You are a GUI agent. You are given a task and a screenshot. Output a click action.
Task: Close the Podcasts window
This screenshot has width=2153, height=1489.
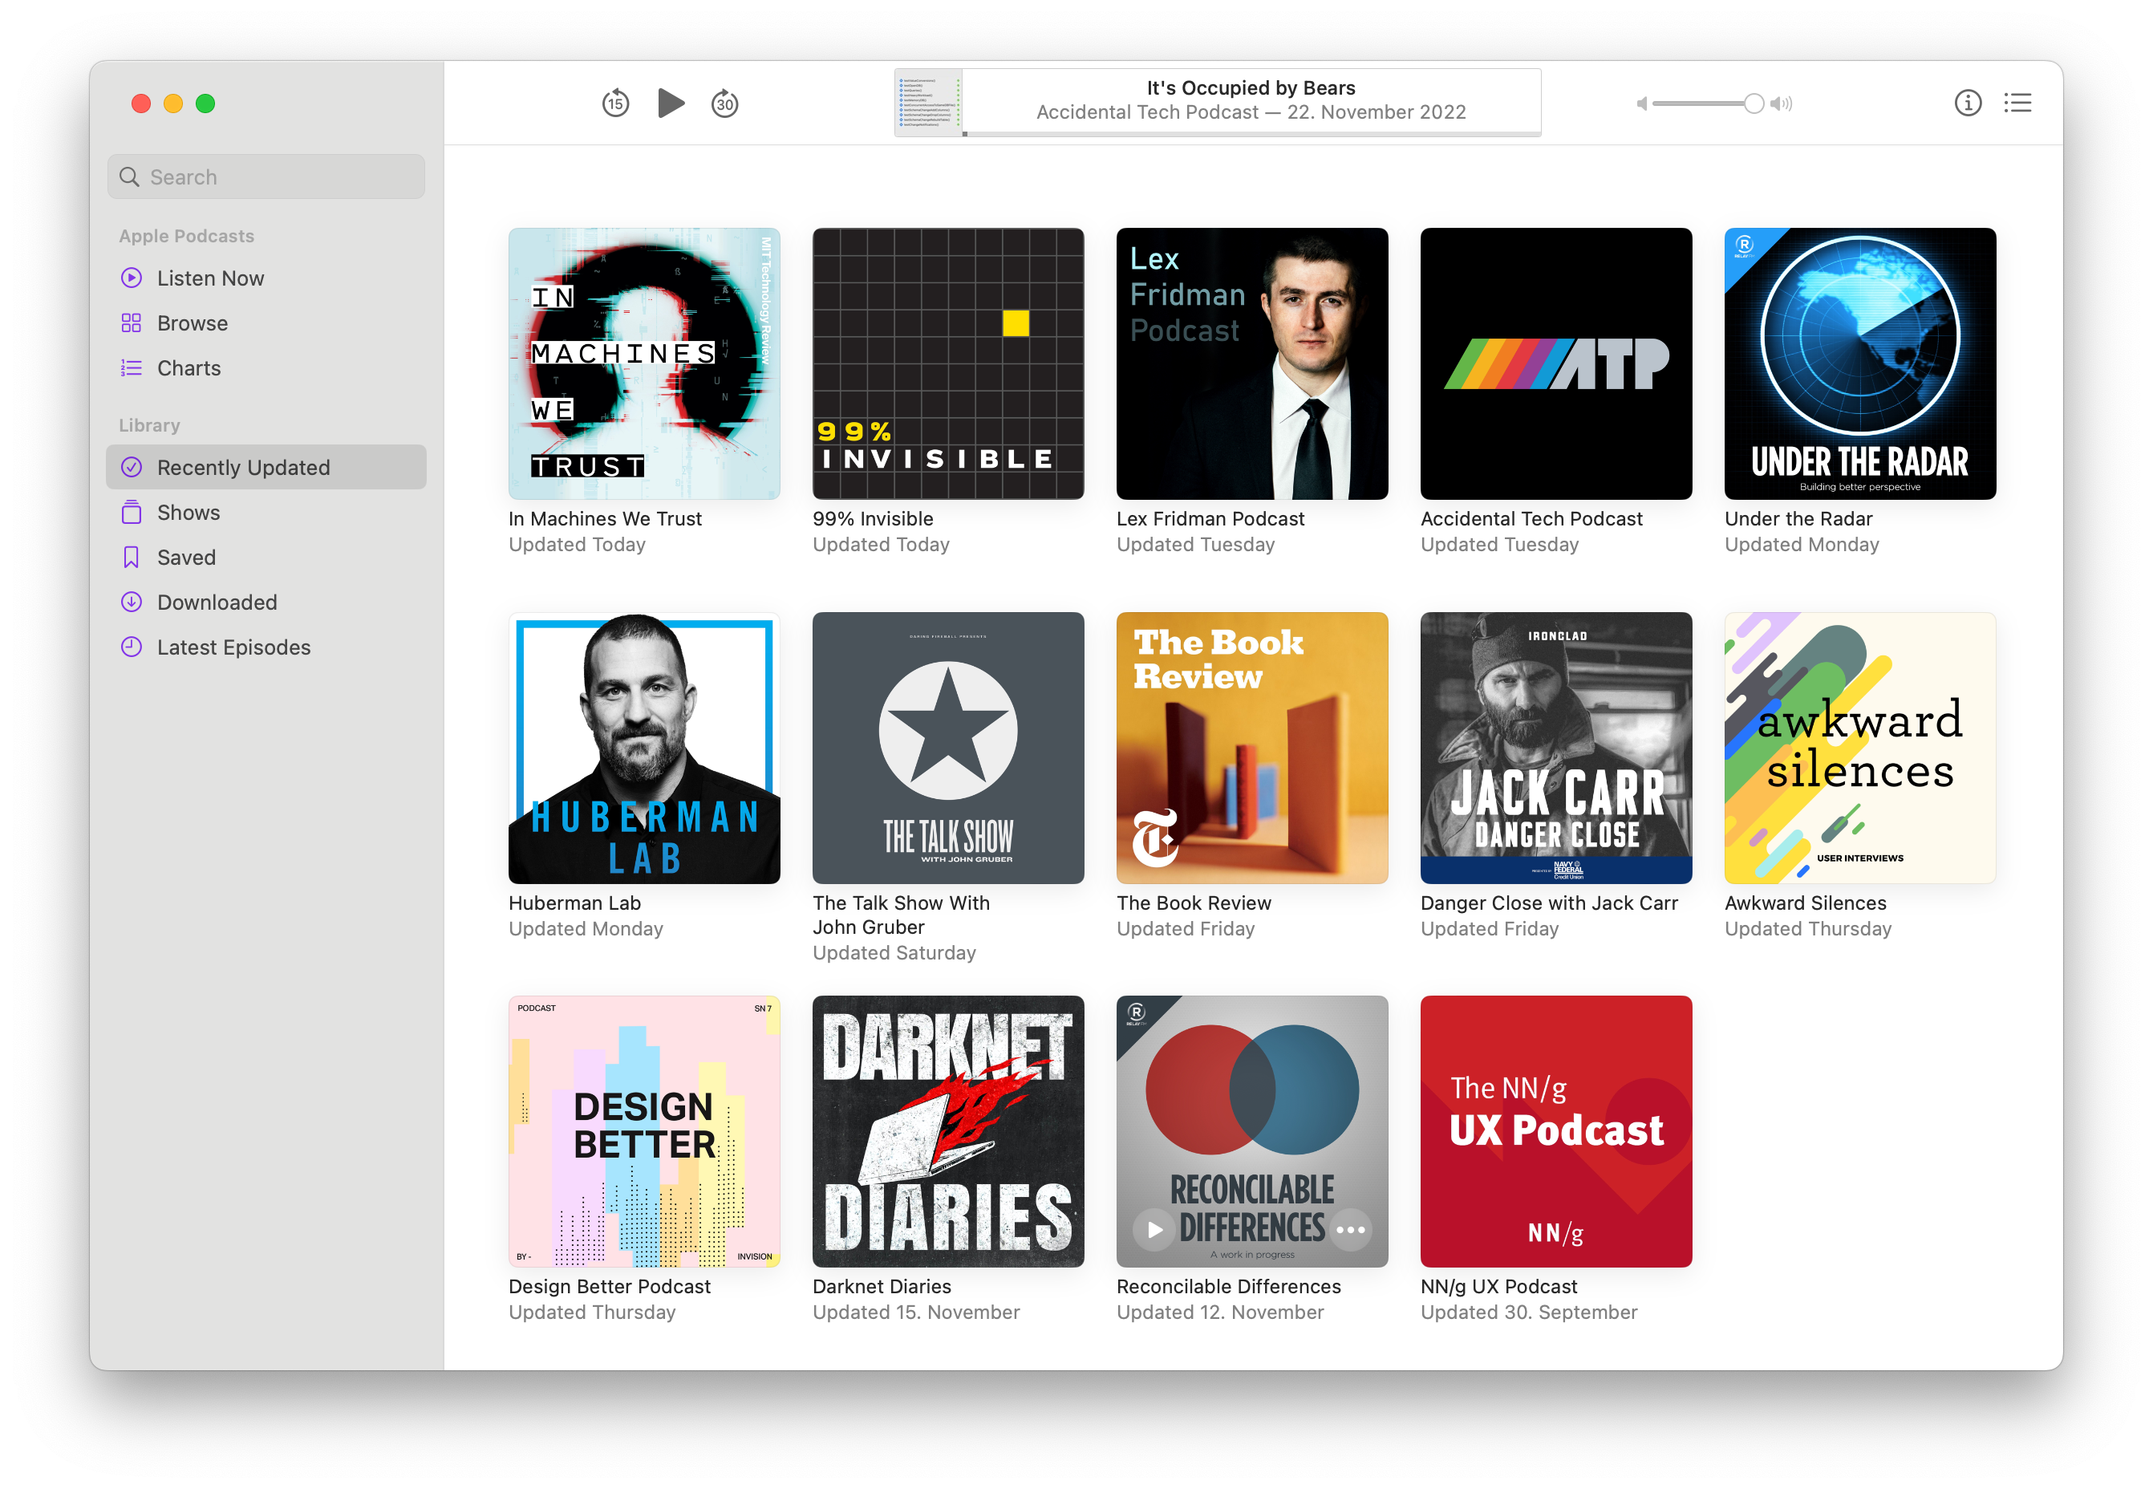(x=141, y=103)
